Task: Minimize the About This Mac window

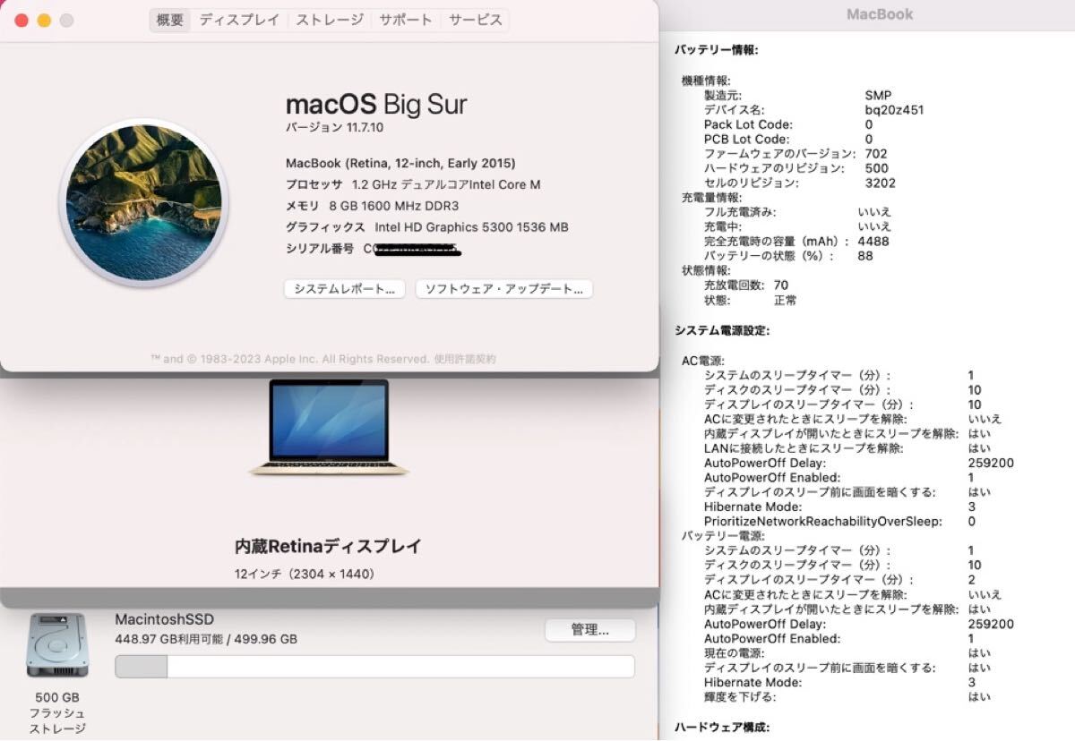Action: coord(44,20)
